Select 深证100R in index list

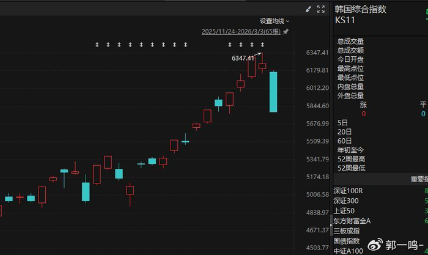(x=348, y=191)
